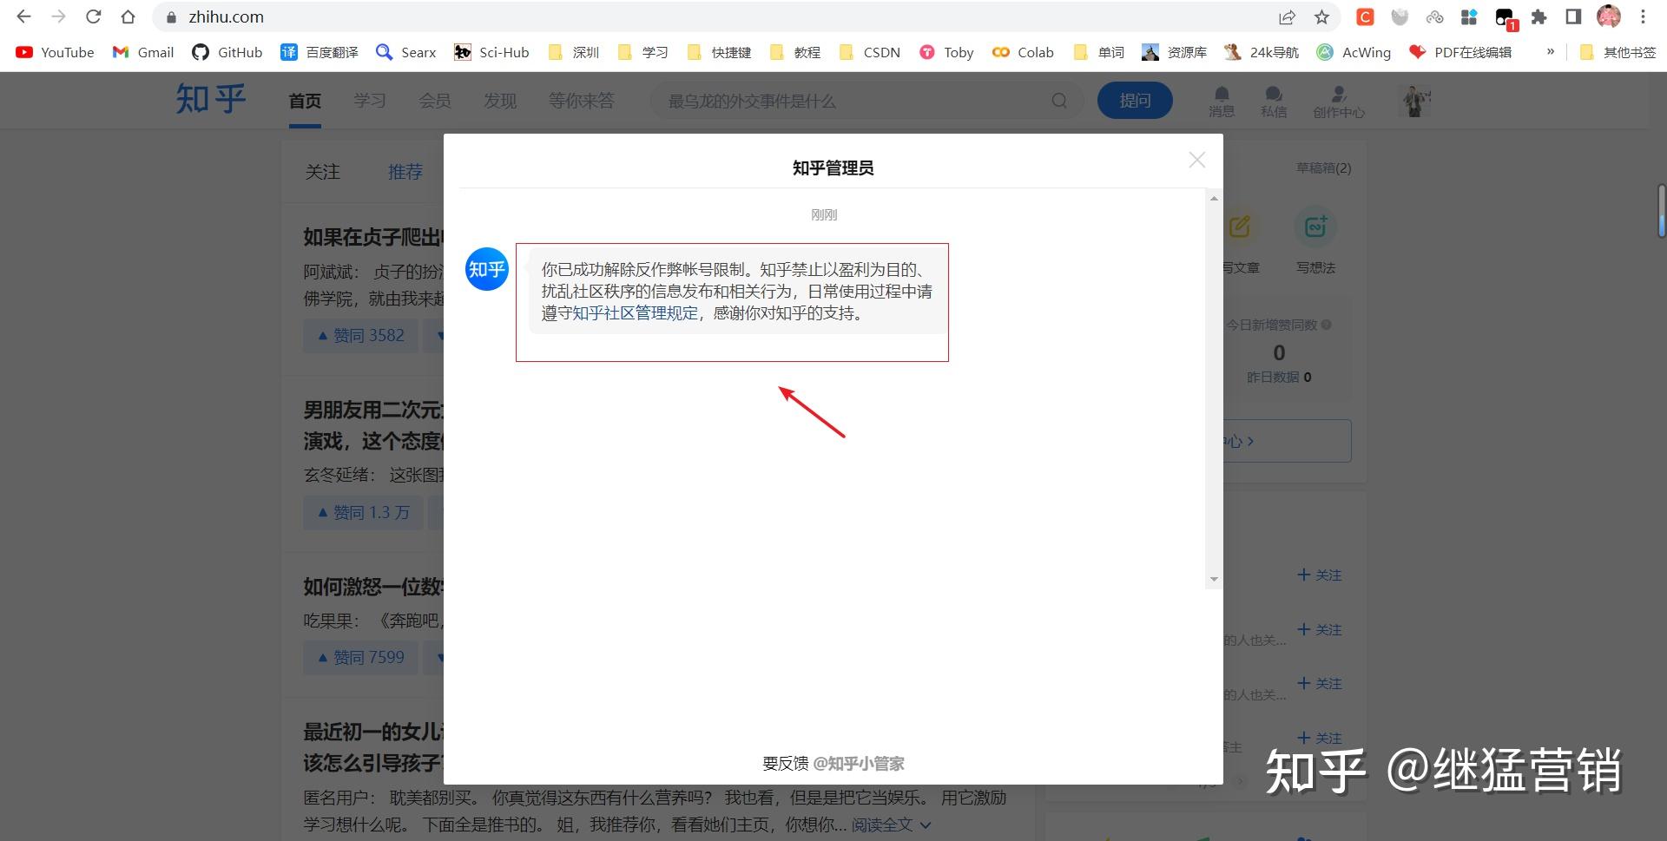Viewport: 1667px width, 841px height.
Task: Open the red C extension icon
Action: (x=1365, y=16)
